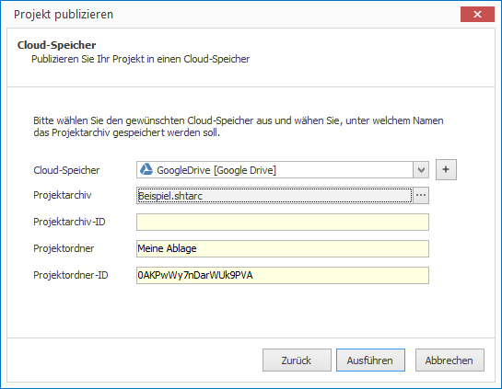Close the Projekt publizieren dialog
Viewport: 502px width, 389px height.
(x=477, y=15)
